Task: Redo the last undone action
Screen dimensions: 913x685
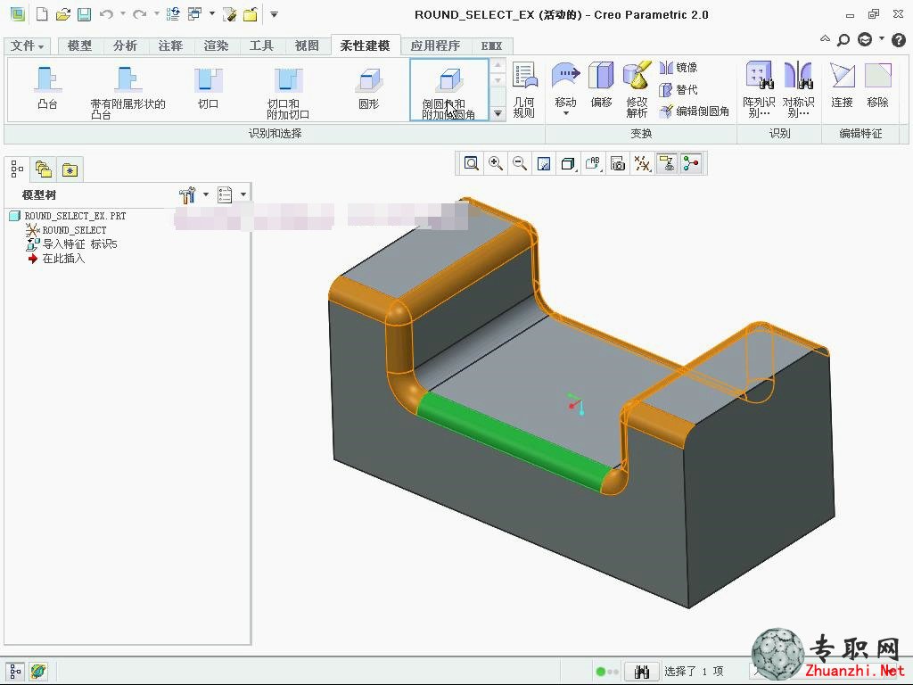Action: pos(140,14)
